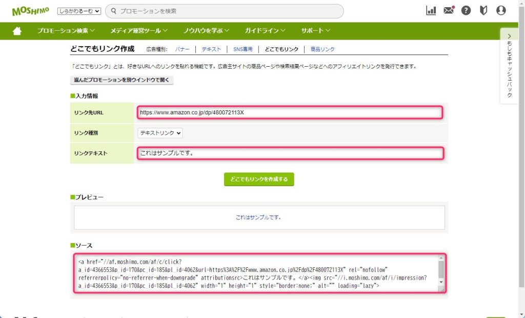Click 選んだプロモーションを別ウインドウで開く button
The image size is (525, 318).
click(x=122, y=80)
